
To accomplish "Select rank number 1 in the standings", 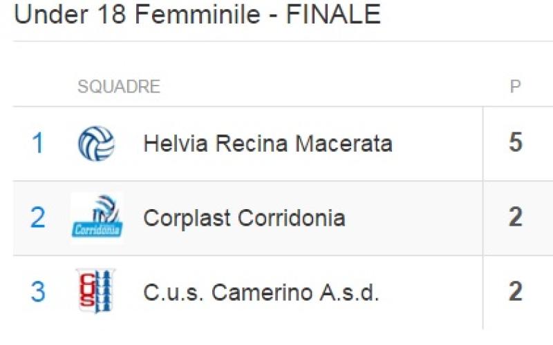I will click(x=37, y=144).
